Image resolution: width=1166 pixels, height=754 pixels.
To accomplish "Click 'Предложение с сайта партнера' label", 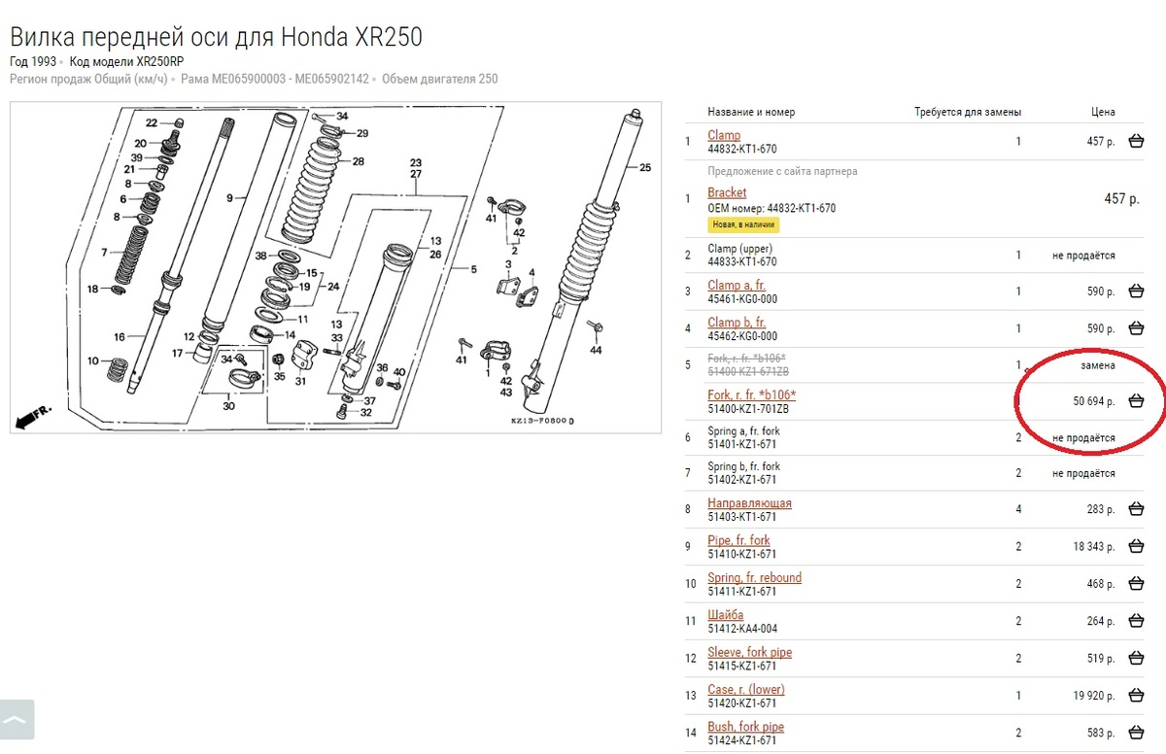I will (782, 171).
